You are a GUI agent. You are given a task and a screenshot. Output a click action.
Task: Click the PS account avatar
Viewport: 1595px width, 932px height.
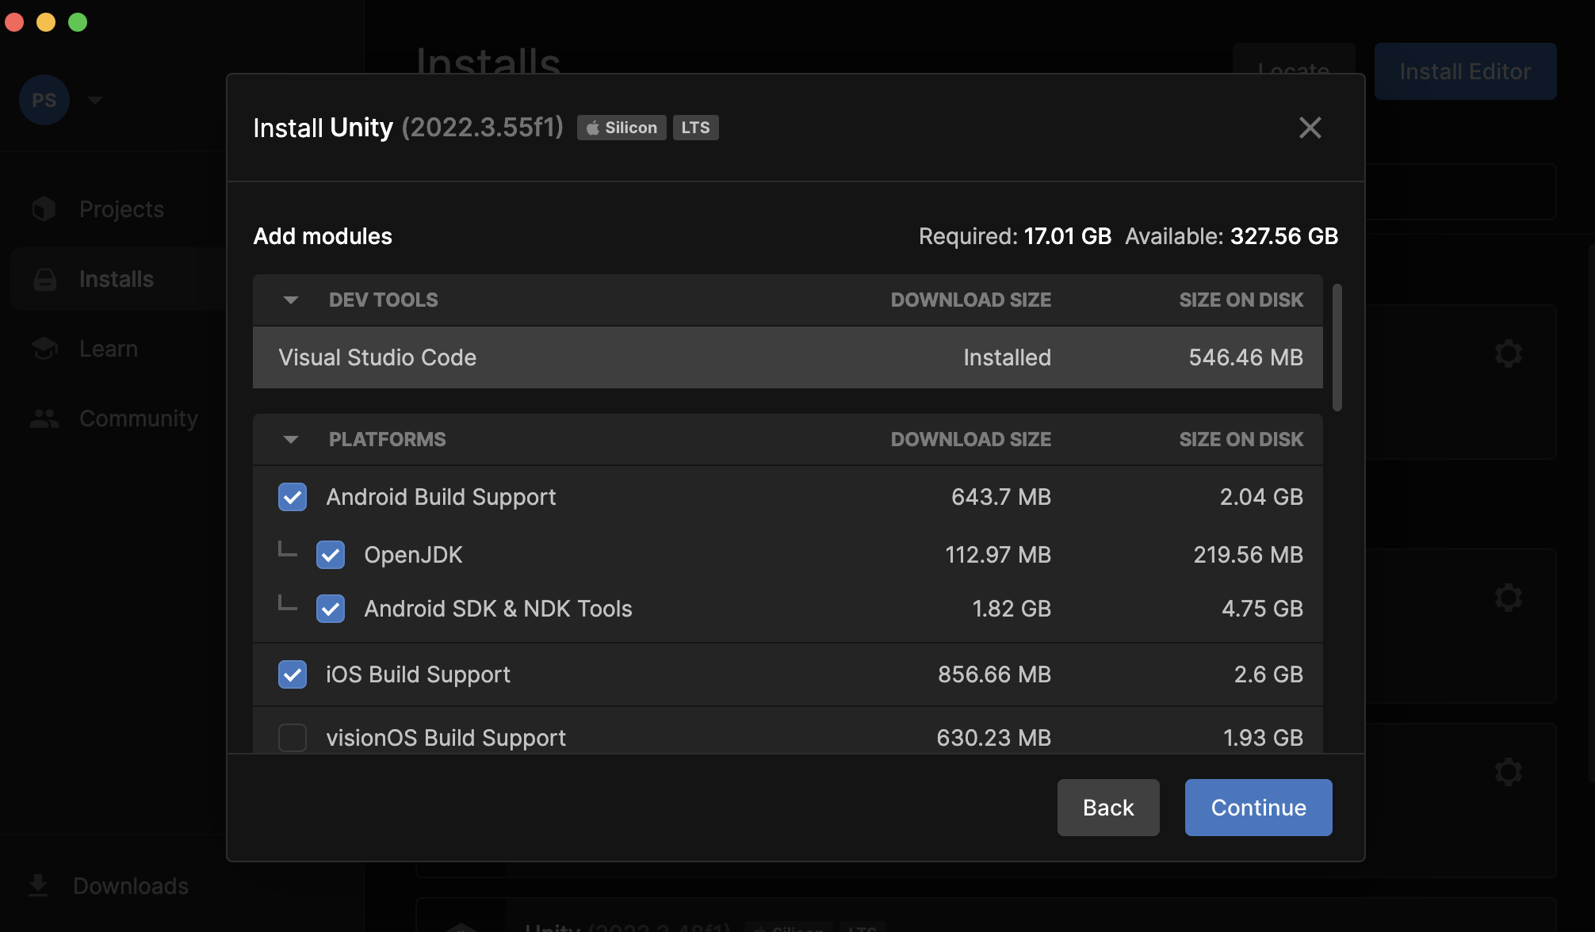point(44,100)
